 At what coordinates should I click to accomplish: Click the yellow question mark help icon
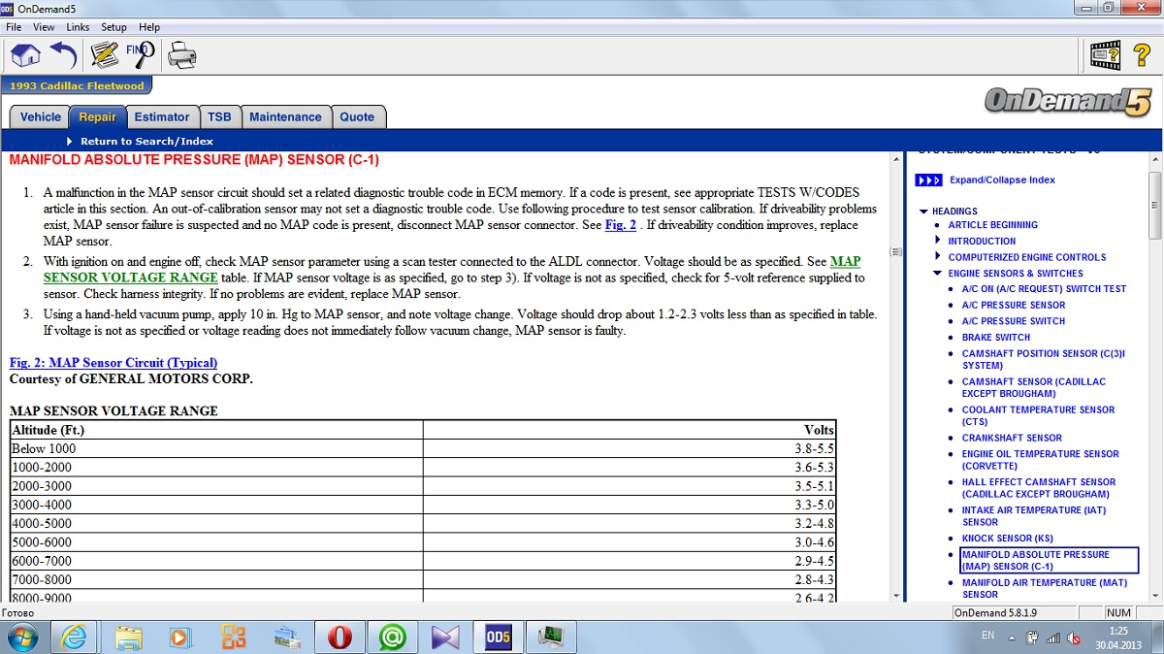[x=1141, y=54]
